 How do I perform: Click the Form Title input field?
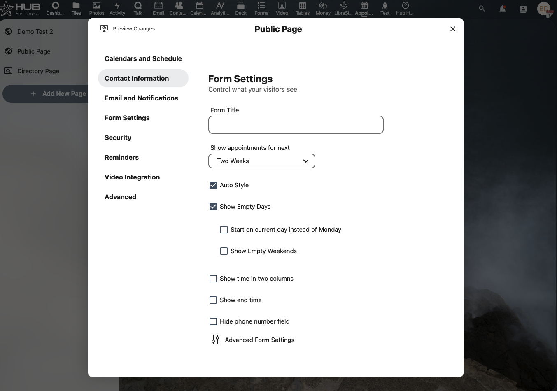click(296, 125)
